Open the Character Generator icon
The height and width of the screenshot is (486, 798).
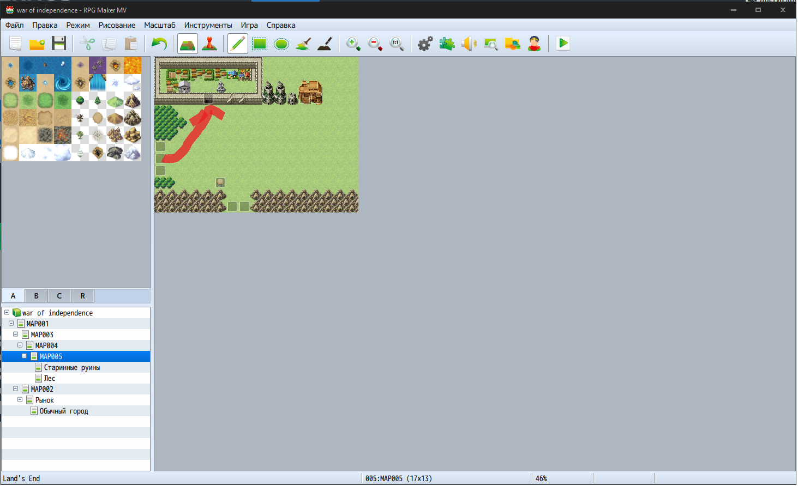click(x=535, y=44)
